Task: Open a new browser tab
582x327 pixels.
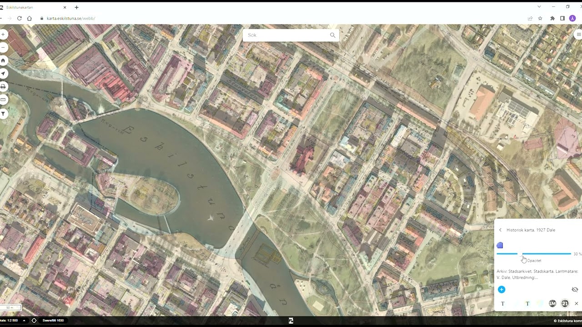Action: (76, 7)
